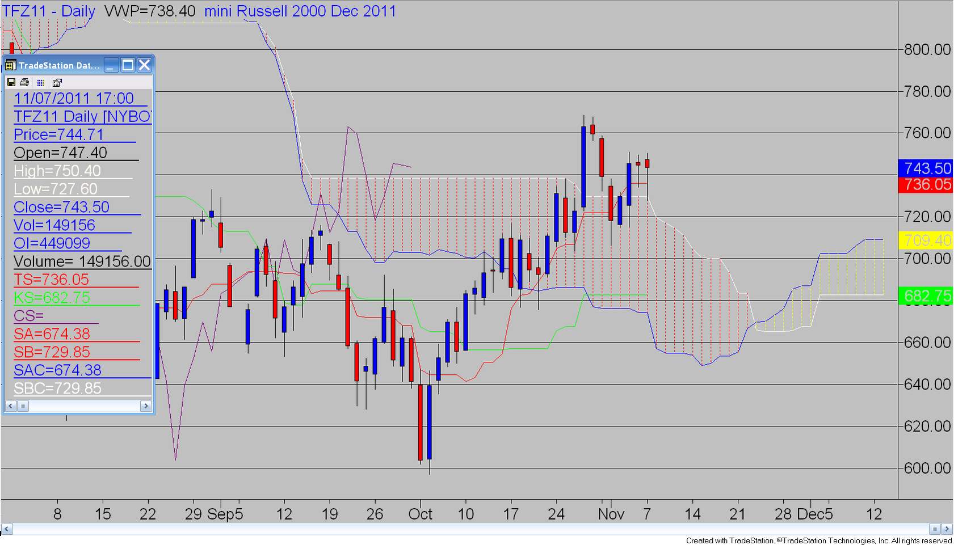
Task: Click the 660.00 price axis label
Action: pyautogui.click(x=927, y=343)
